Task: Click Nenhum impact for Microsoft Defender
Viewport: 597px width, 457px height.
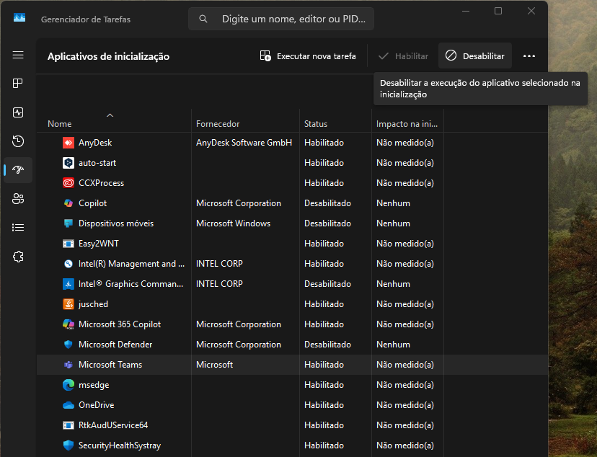Action: (393, 345)
